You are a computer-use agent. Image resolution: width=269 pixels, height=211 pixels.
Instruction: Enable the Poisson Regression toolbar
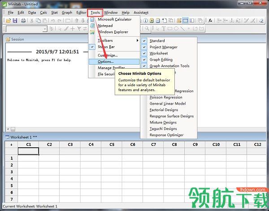tap(166, 97)
